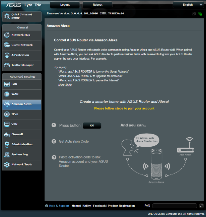Click the Firewall flame icon
Image resolution: width=206 pixels, height=217 pixels.
pyautogui.click(x=7, y=134)
